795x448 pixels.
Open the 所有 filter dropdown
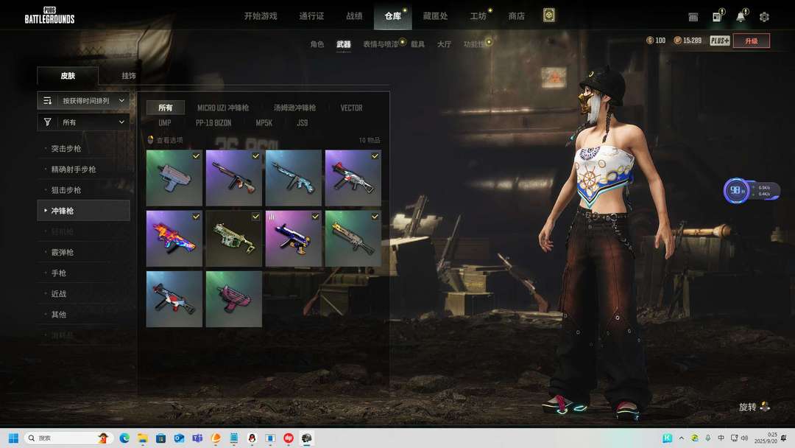[84, 122]
